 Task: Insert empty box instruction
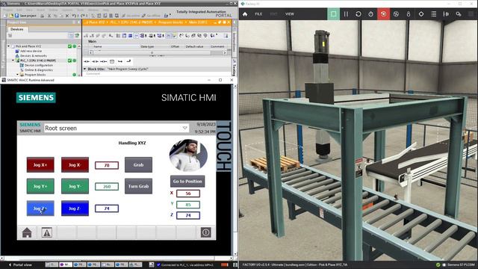click(112, 61)
